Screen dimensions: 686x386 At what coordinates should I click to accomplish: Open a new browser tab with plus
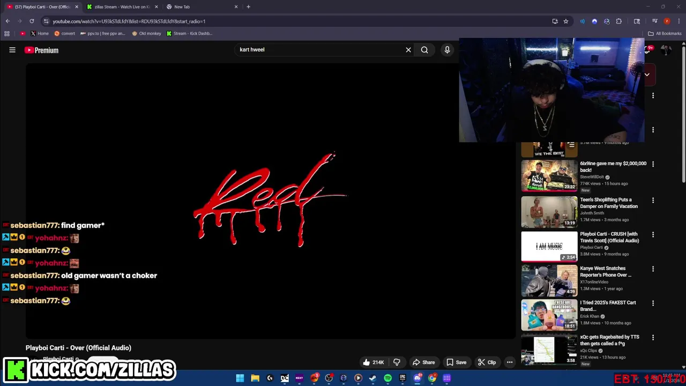[248, 6]
